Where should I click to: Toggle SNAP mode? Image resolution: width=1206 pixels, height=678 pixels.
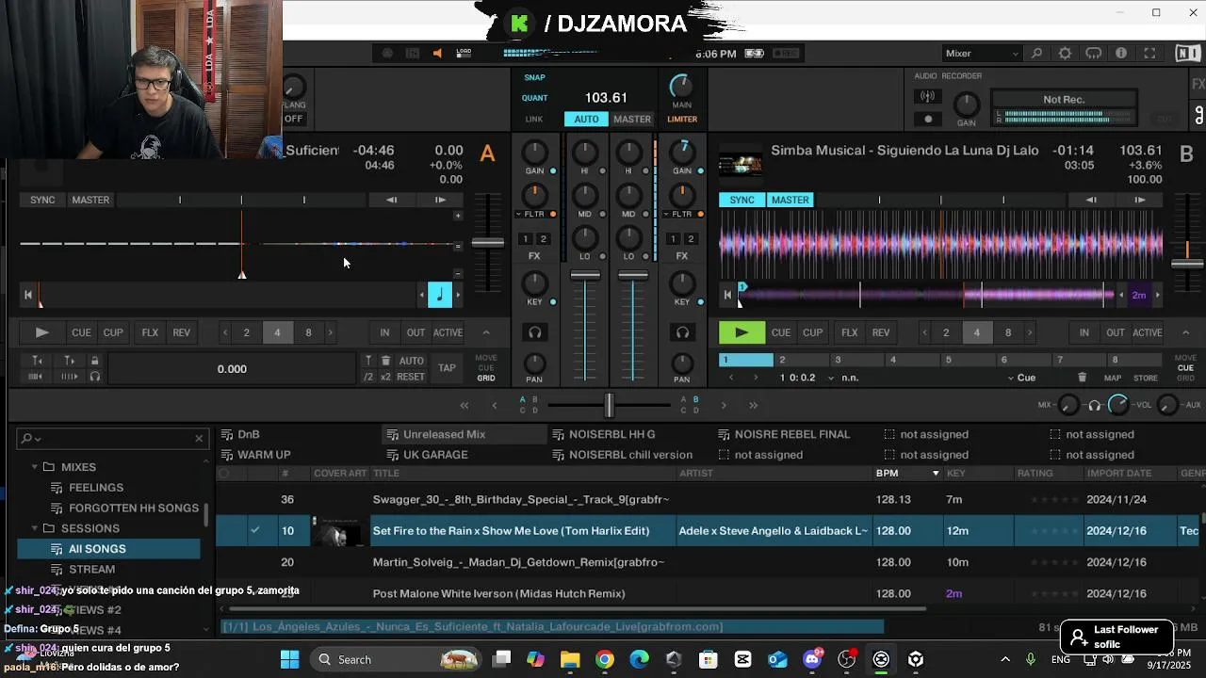pyautogui.click(x=534, y=77)
